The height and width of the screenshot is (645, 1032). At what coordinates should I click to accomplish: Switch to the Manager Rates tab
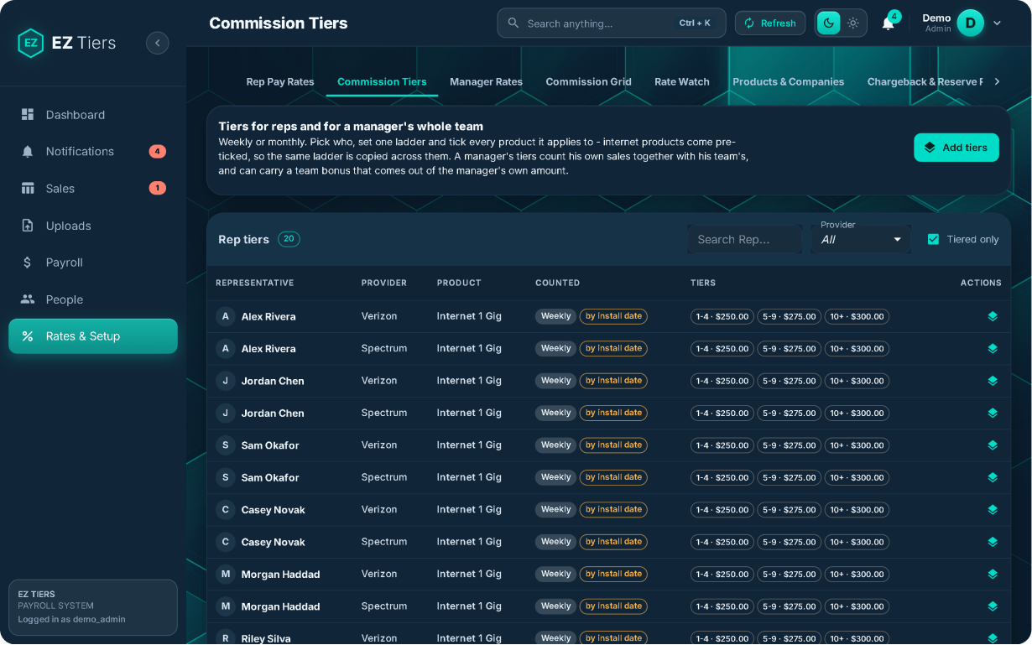[486, 81]
